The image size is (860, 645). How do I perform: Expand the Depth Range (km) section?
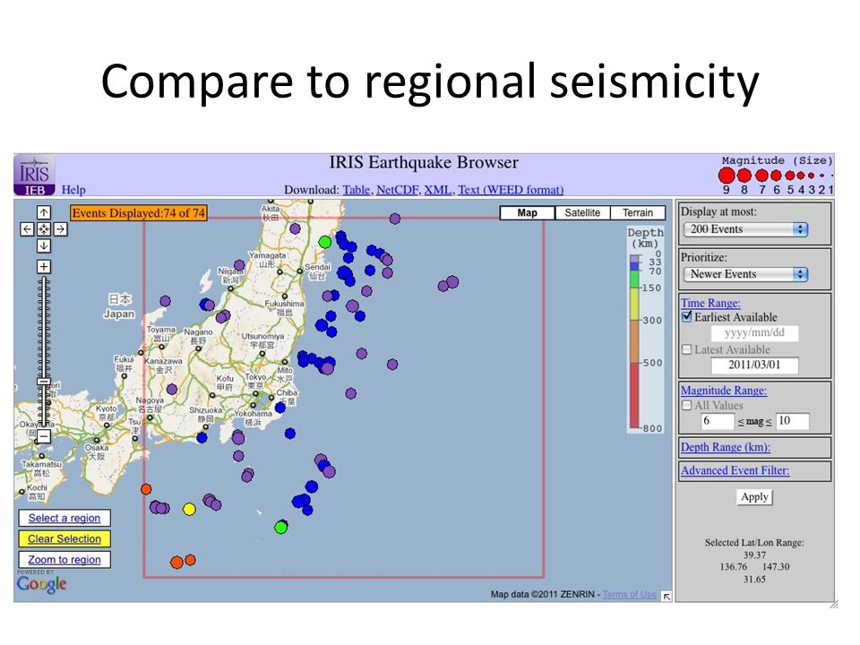tap(725, 447)
